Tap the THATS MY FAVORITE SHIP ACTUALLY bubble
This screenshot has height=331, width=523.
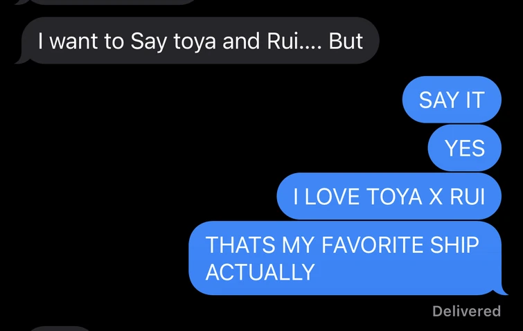[344, 258]
